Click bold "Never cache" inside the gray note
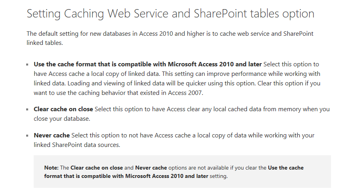352x195 pixels. click(151, 168)
